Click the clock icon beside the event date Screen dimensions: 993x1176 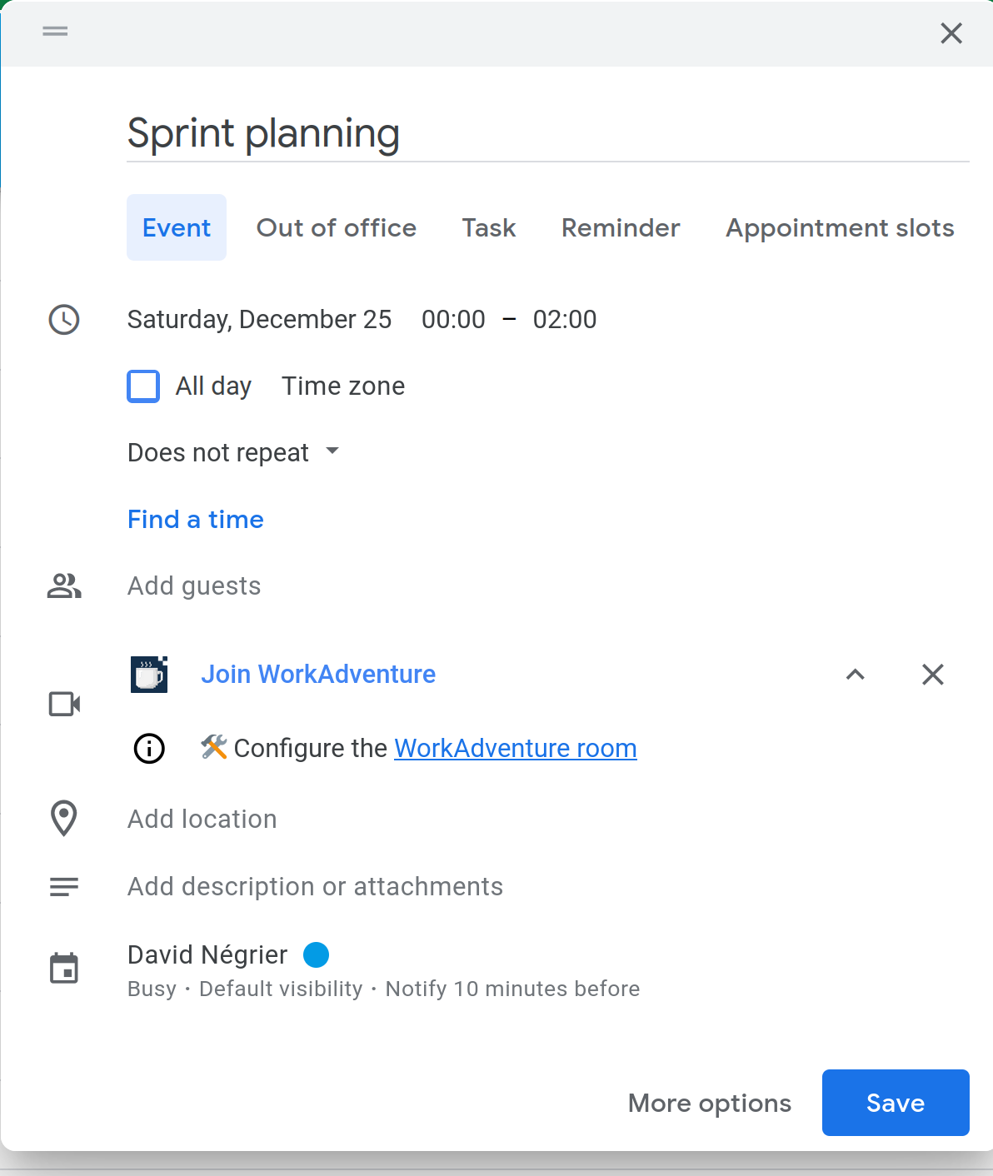[x=64, y=320]
